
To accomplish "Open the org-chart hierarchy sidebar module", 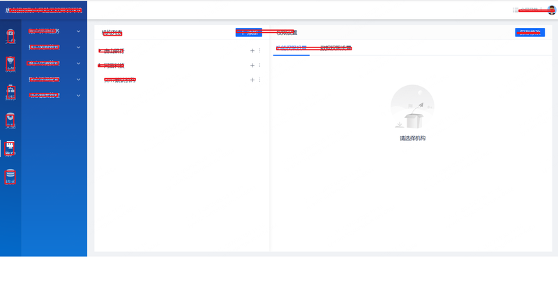I will pos(10,92).
